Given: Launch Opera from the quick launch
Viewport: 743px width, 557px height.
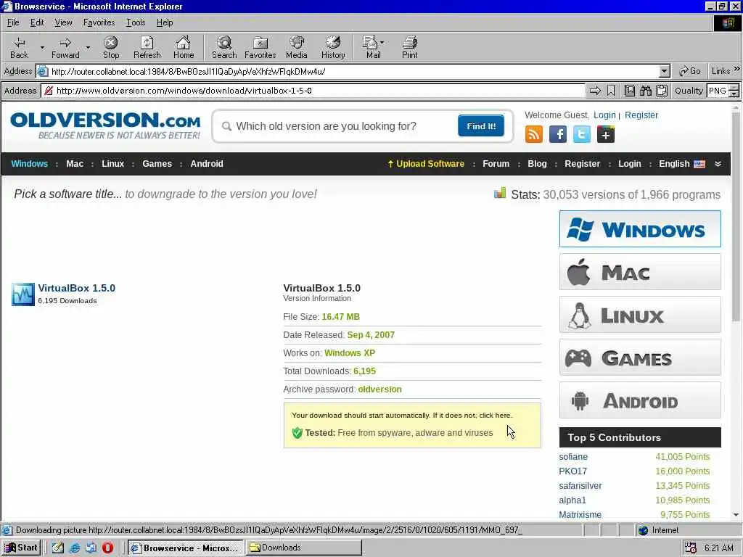Looking at the screenshot, I should [107, 548].
